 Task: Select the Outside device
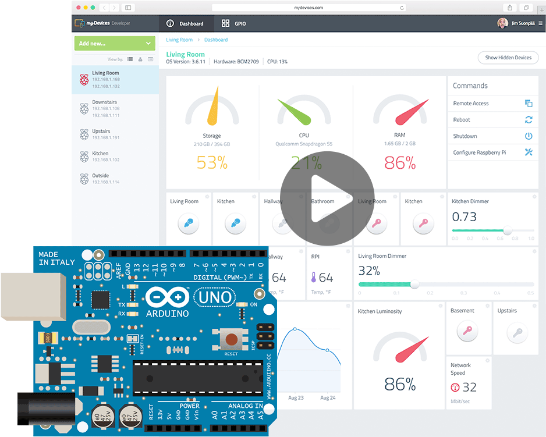pos(115,179)
